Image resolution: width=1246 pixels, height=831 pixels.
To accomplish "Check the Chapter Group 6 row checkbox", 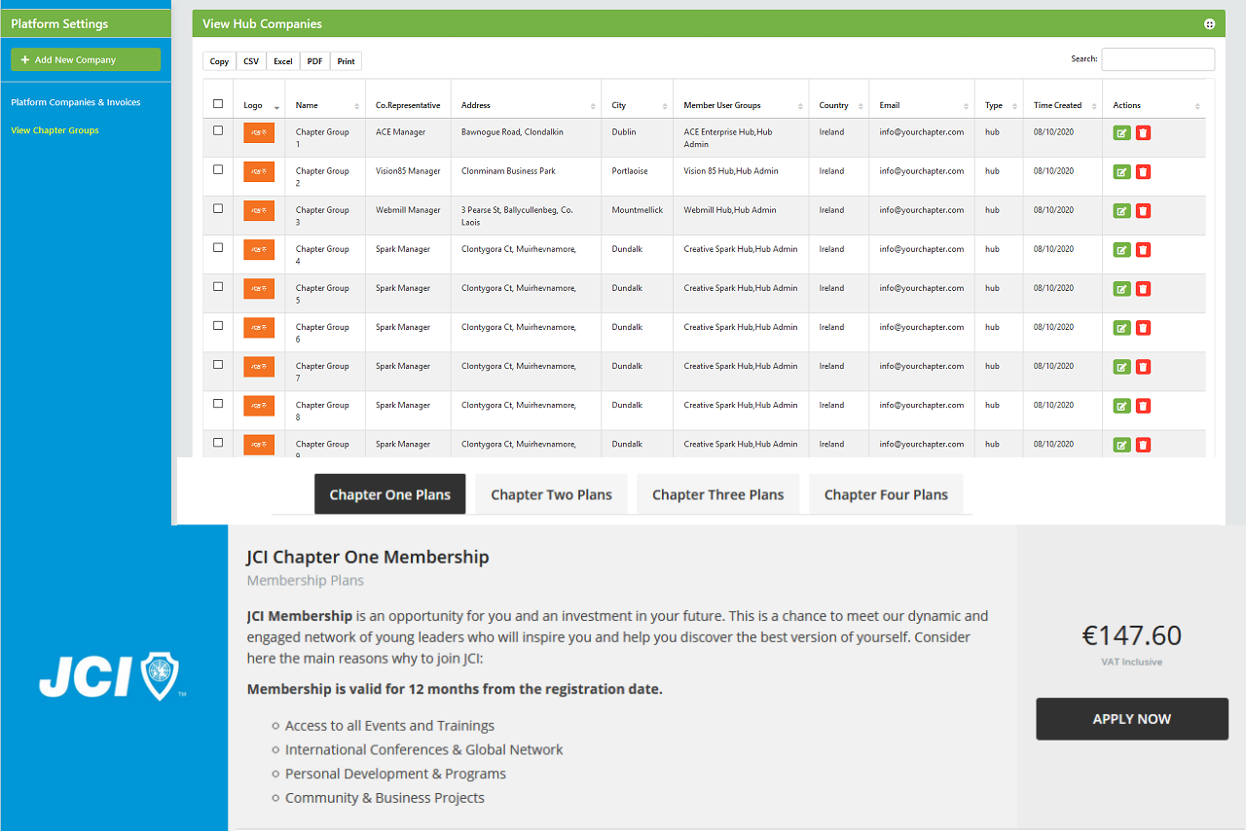I will click(217, 327).
